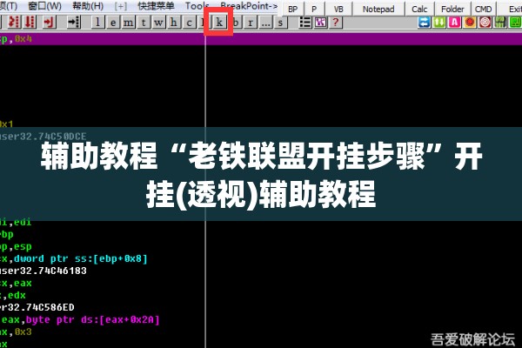Open the Log window with 'l' button
522x348 pixels.
[x=97, y=23]
